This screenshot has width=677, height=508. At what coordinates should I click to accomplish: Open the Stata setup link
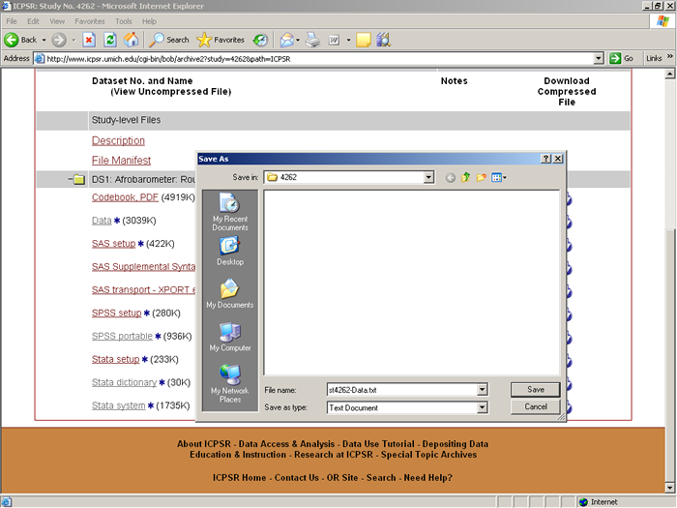pos(116,359)
